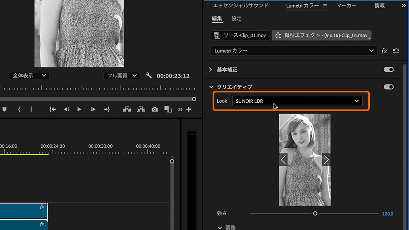
Task: Click the fx bypass icon in Lumetri
Action: pos(384,51)
